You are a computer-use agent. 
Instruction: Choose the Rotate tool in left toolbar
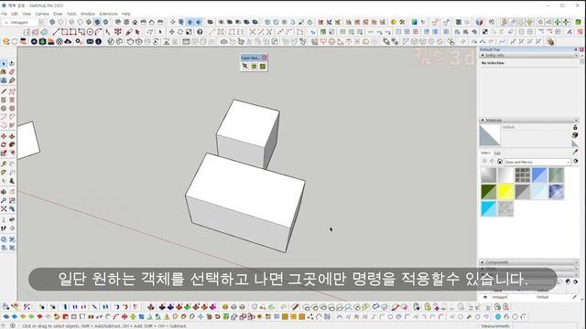click(4, 144)
